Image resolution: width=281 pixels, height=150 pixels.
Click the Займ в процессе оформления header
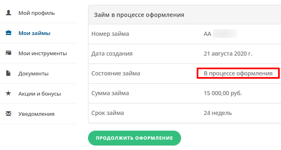[139, 15]
